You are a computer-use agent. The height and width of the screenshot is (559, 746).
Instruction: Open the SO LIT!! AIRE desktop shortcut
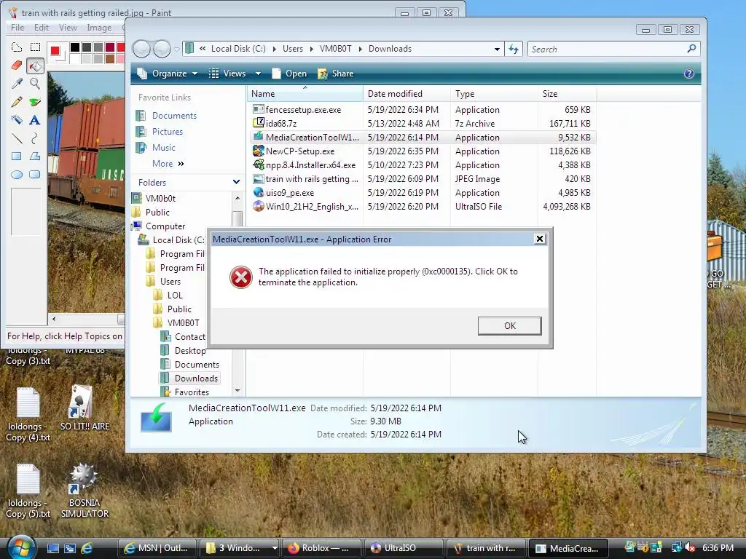pyautogui.click(x=85, y=408)
